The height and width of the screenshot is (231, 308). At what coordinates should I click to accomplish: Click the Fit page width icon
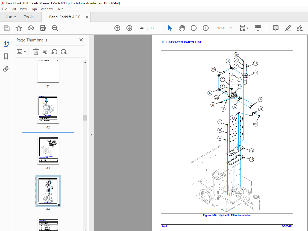242,28
